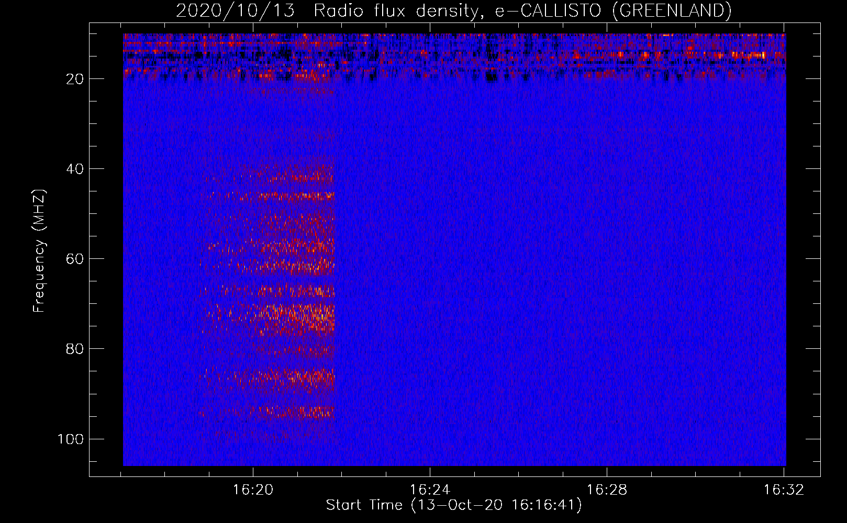Click the '16:24' time tick label
The width and height of the screenshot is (847, 523).
[x=430, y=490]
